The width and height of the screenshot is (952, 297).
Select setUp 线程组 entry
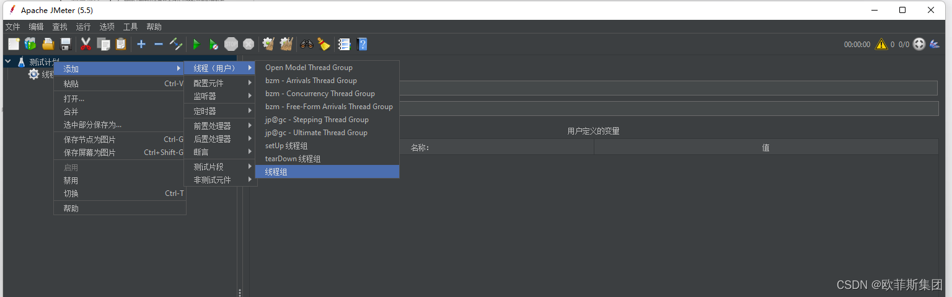pos(327,146)
